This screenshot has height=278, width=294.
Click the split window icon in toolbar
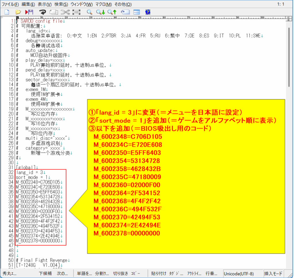(136, 12)
